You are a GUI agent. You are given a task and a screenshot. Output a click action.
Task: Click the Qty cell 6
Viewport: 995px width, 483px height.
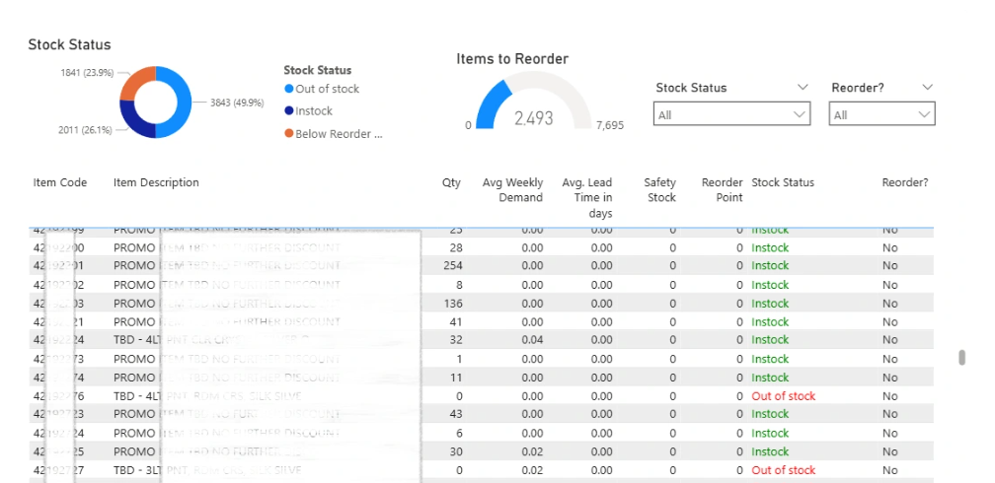[459, 434]
